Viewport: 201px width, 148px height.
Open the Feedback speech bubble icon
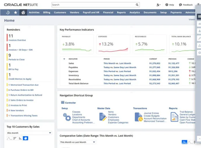180,5
